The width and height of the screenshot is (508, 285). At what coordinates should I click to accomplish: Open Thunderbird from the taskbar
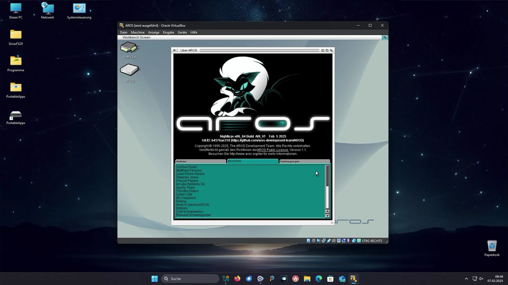pos(249,279)
